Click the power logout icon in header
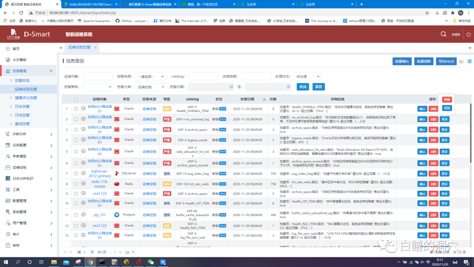Screen dimensions: 474x267 [x=468, y=34]
